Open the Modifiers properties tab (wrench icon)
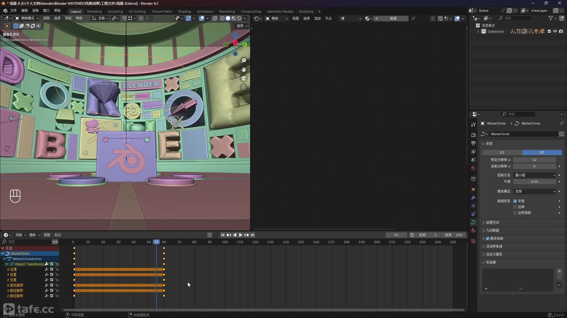The height and width of the screenshot is (318, 567). [x=473, y=198]
